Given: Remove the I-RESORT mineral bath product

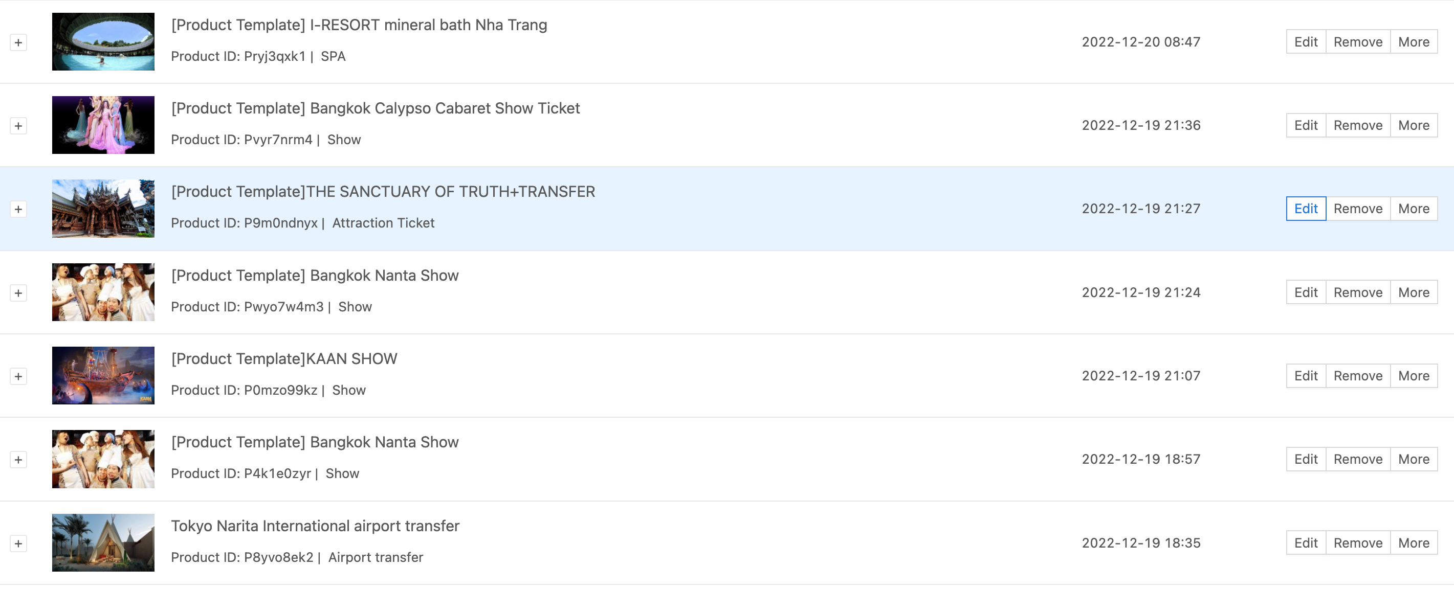Looking at the screenshot, I should pyautogui.click(x=1357, y=42).
